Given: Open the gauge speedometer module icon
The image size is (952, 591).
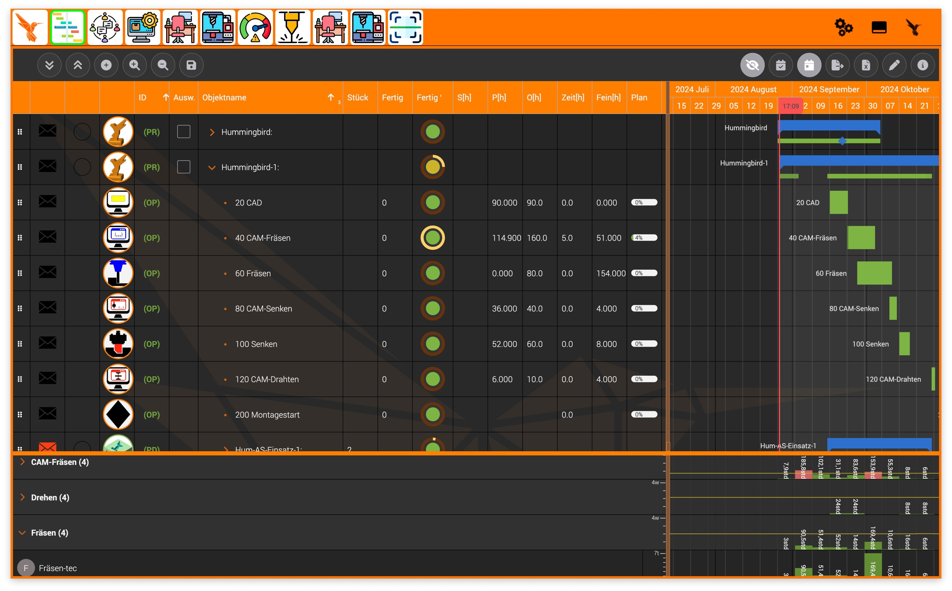Looking at the screenshot, I should tap(255, 27).
